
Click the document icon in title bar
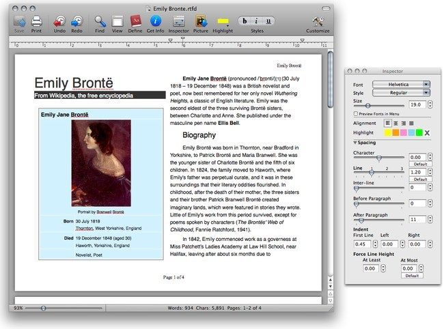click(x=148, y=9)
